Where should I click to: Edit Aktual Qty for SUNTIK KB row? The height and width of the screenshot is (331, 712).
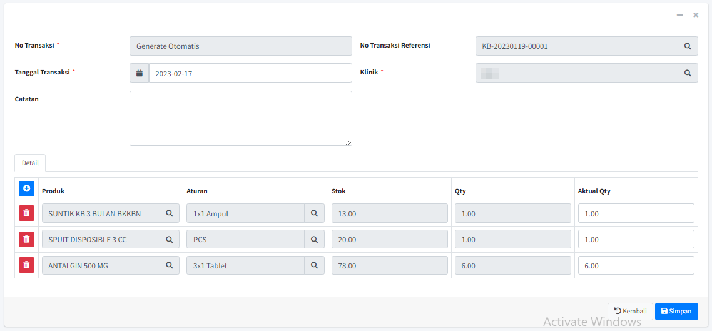pyautogui.click(x=636, y=213)
